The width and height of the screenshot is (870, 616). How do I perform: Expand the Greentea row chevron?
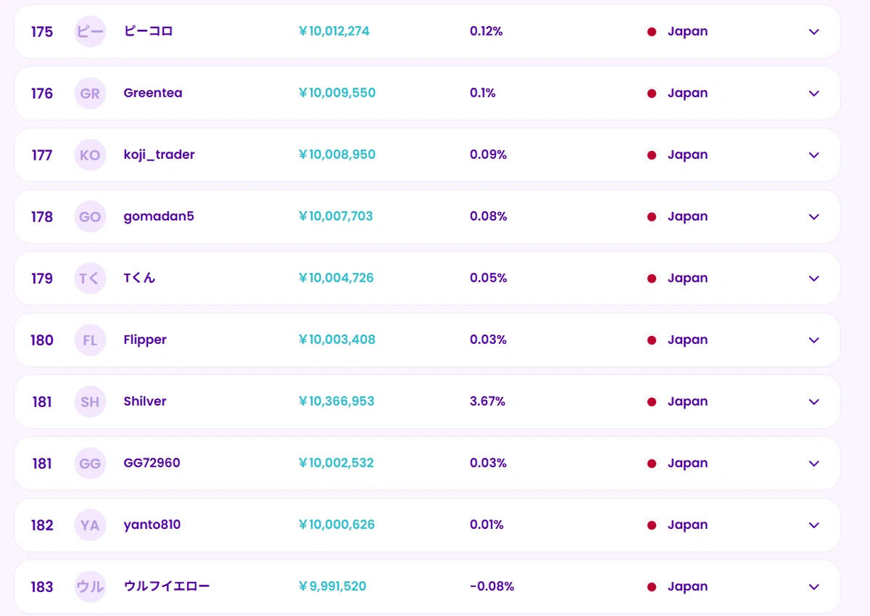[x=813, y=94]
